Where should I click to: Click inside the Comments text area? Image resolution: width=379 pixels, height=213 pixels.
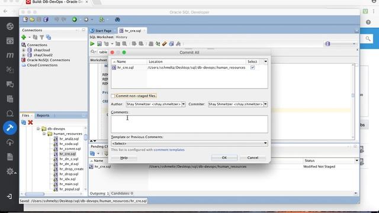click(189, 124)
